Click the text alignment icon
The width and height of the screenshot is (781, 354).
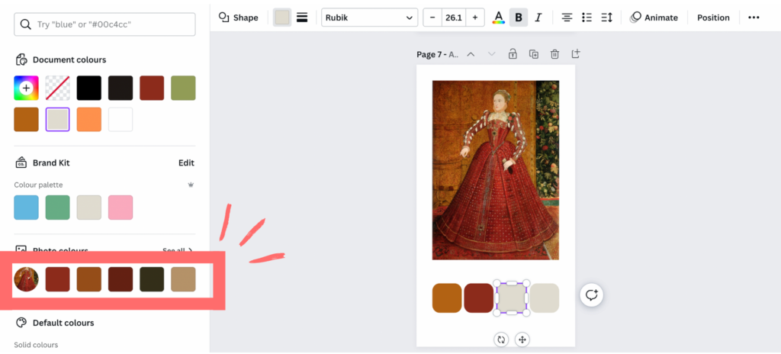click(x=567, y=18)
